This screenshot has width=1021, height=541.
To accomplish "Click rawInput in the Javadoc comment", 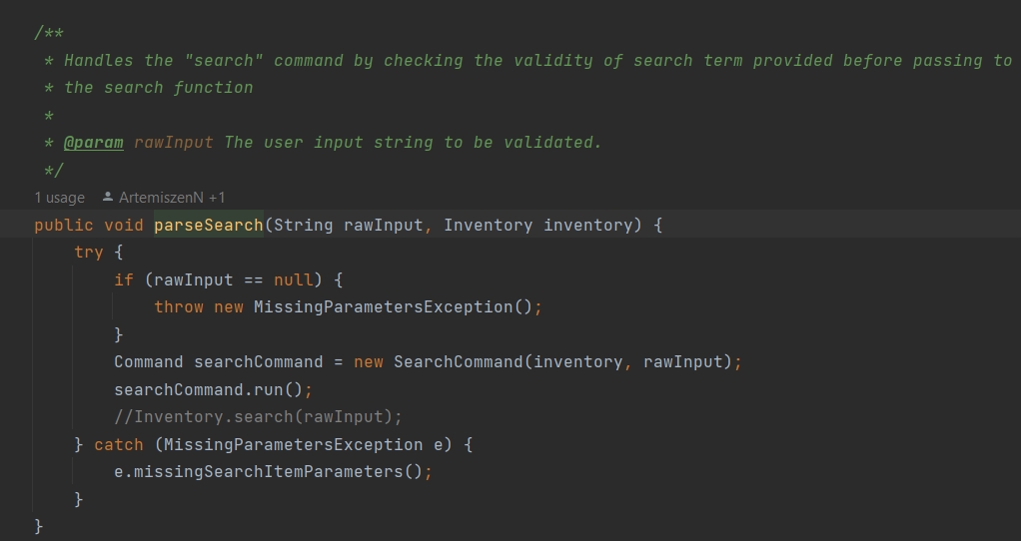I will 174,143.
